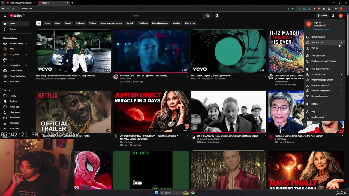Image resolution: width=349 pixels, height=196 pixels.
Task: Expand the You section header
Action: click(6, 90)
